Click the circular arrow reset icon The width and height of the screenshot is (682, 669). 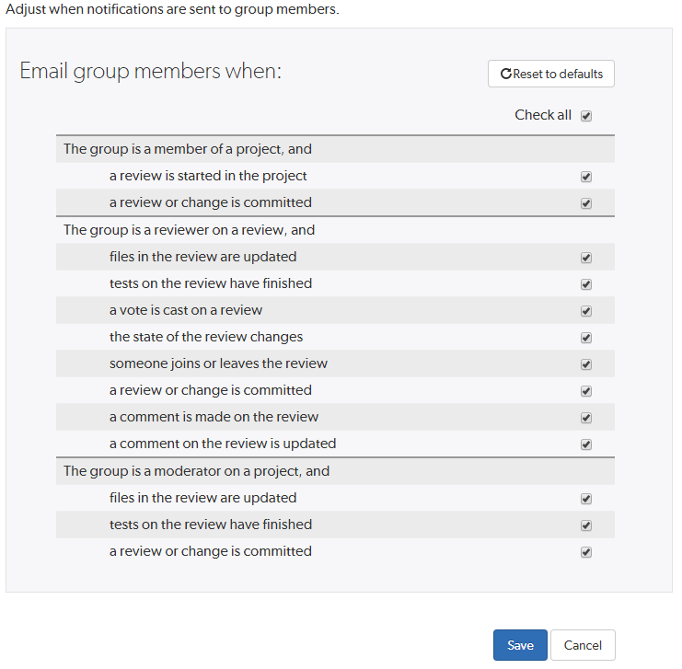click(x=505, y=74)
